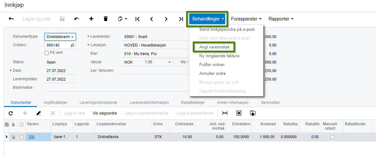Toggle Manuell rabatt checkbox in row
376x157 pixels.
(x=332, y=137)
